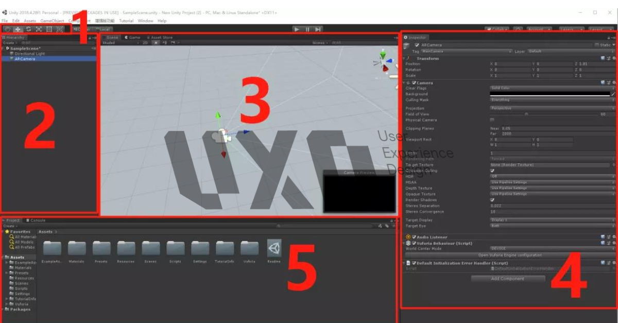Open the Materials folder thumbnail

click(x=76, y=249)
